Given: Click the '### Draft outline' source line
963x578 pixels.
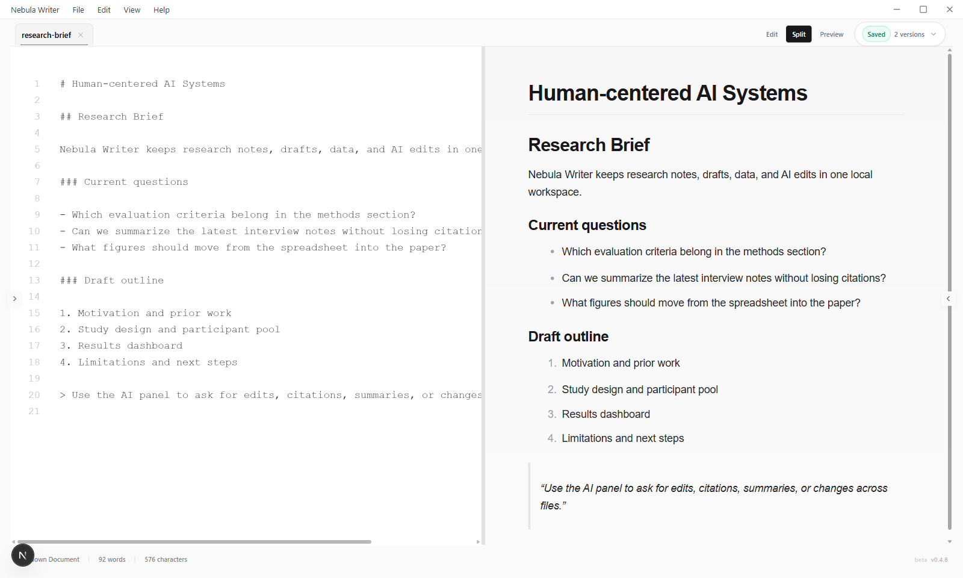Looking at the screenshot, I should point(111,281).
